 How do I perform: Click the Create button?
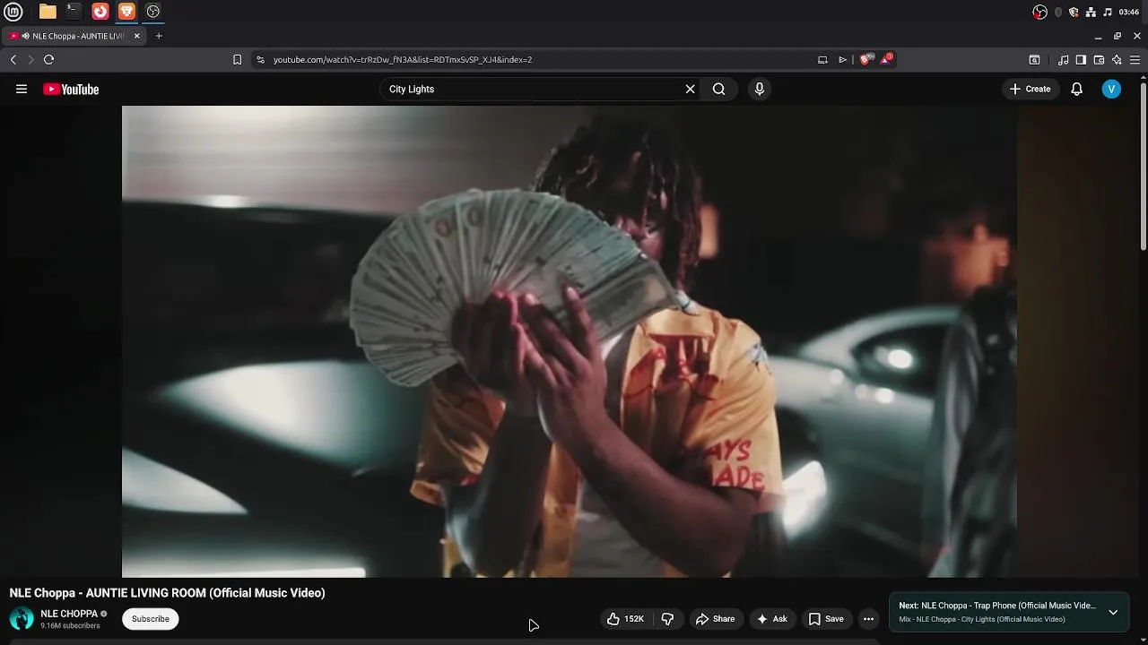(x=1030, y=89)
